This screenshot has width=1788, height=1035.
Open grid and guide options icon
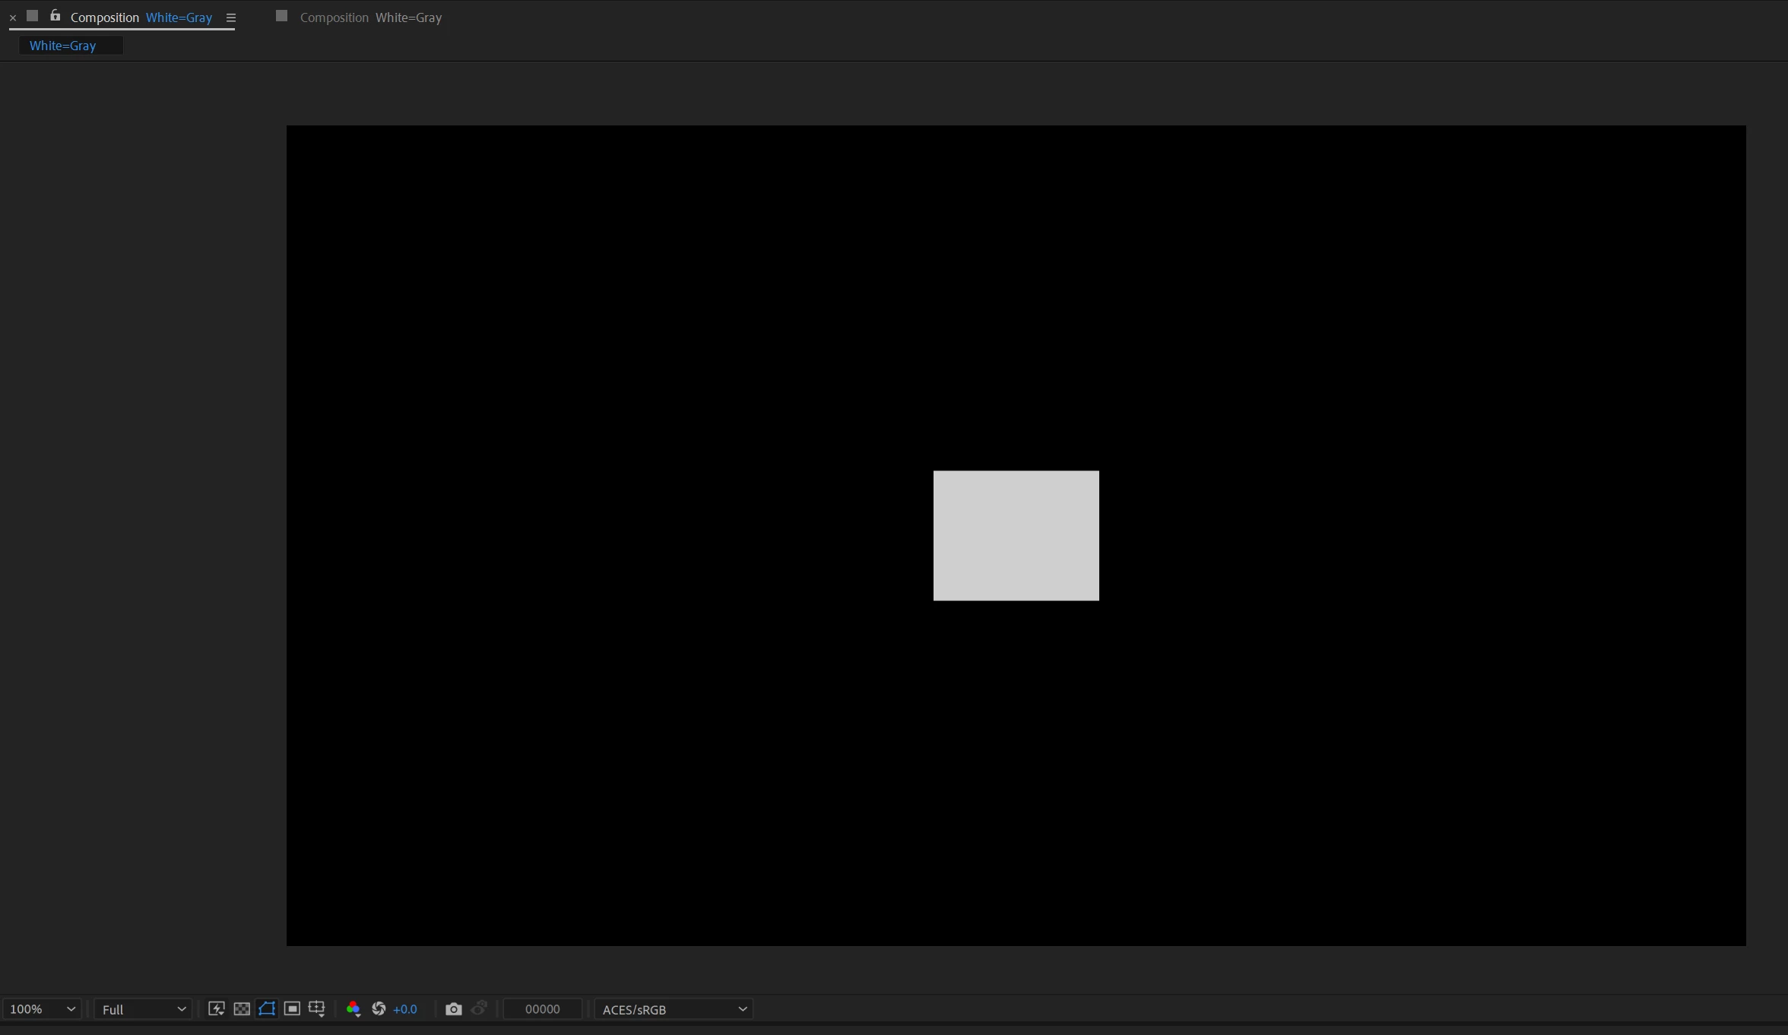pos(317,1008)
